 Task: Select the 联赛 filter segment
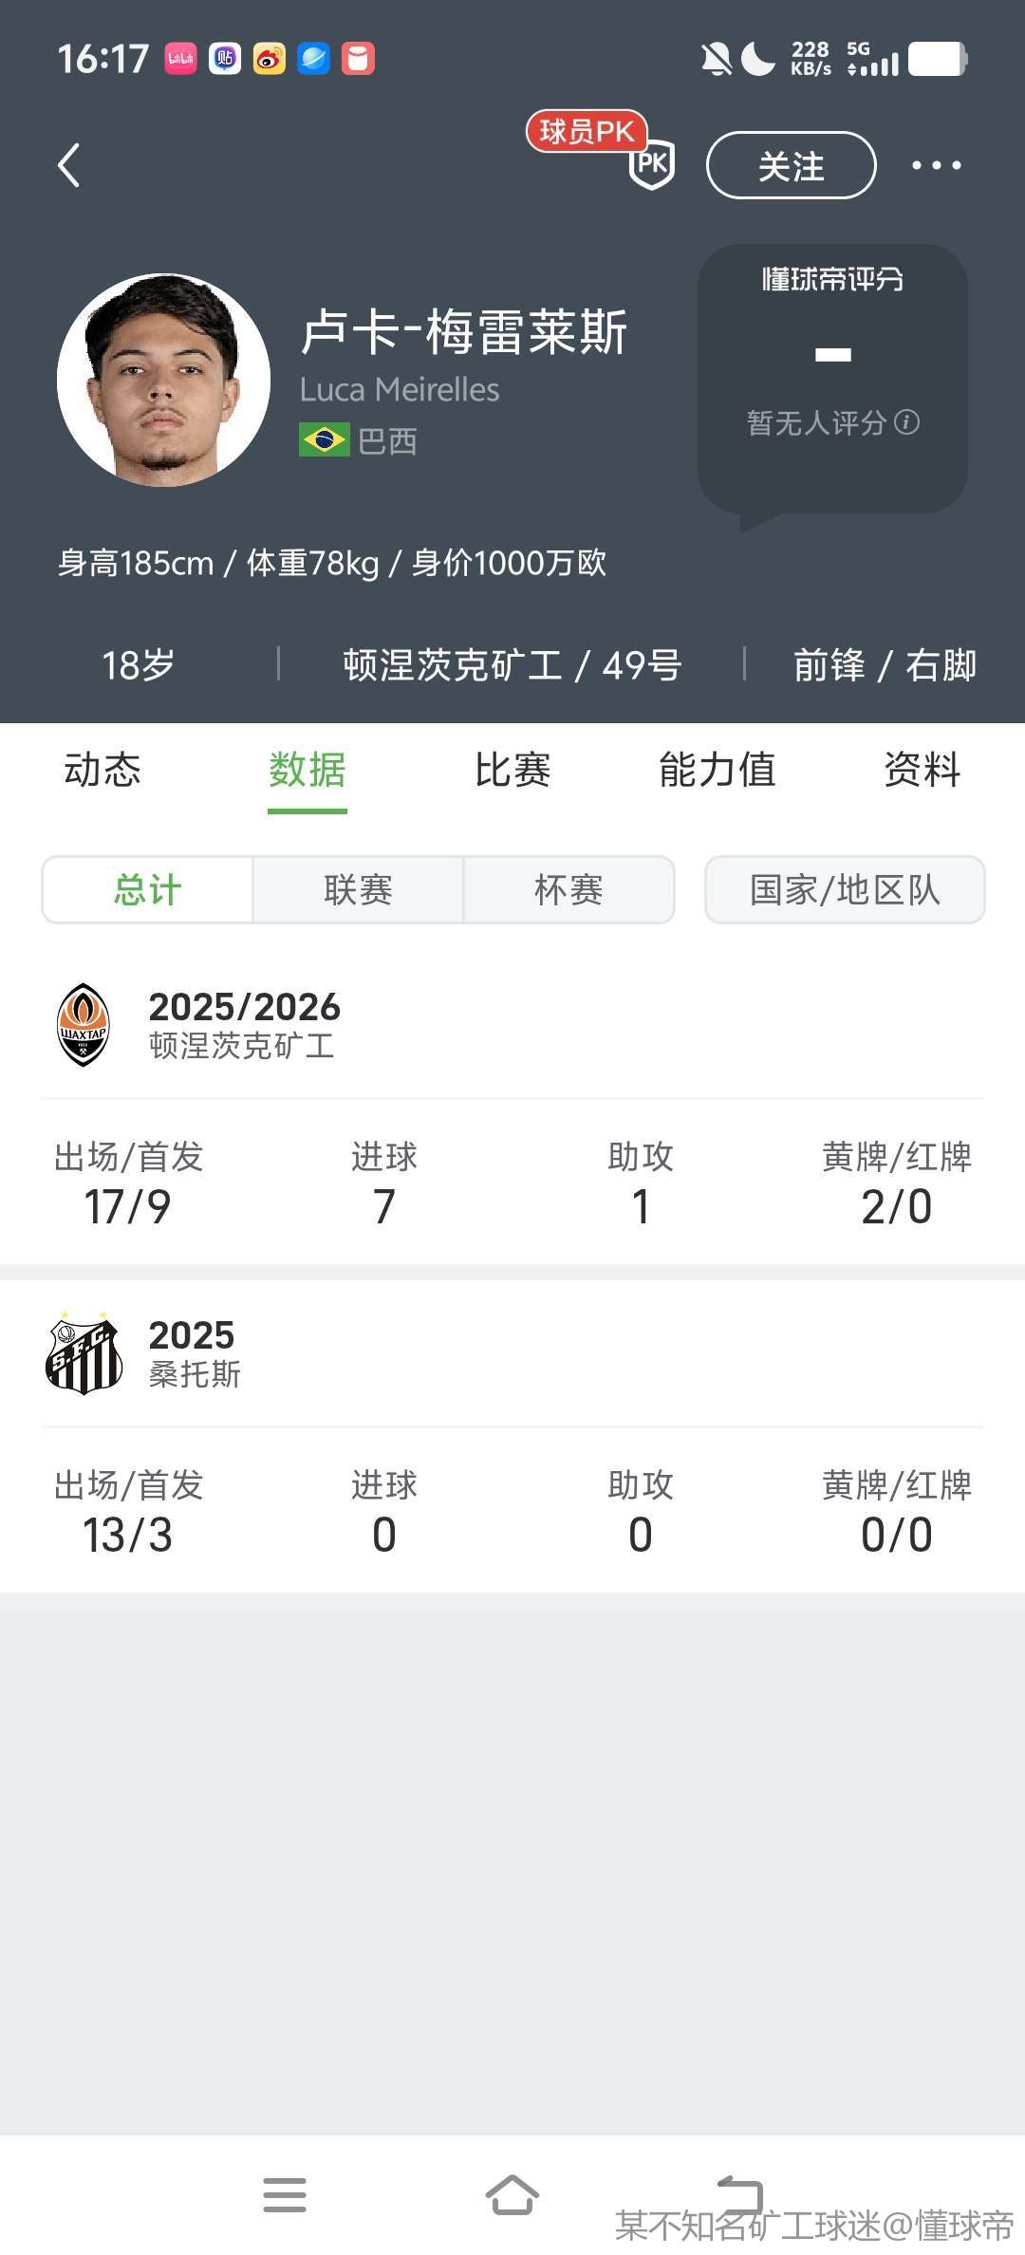[x=358, y=890]
